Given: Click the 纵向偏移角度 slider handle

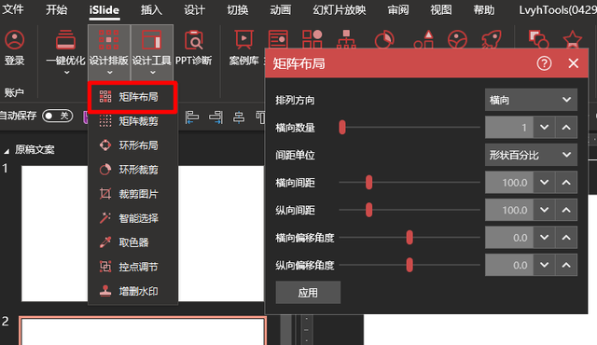Looking at the screenshot, I should [410, 265].
